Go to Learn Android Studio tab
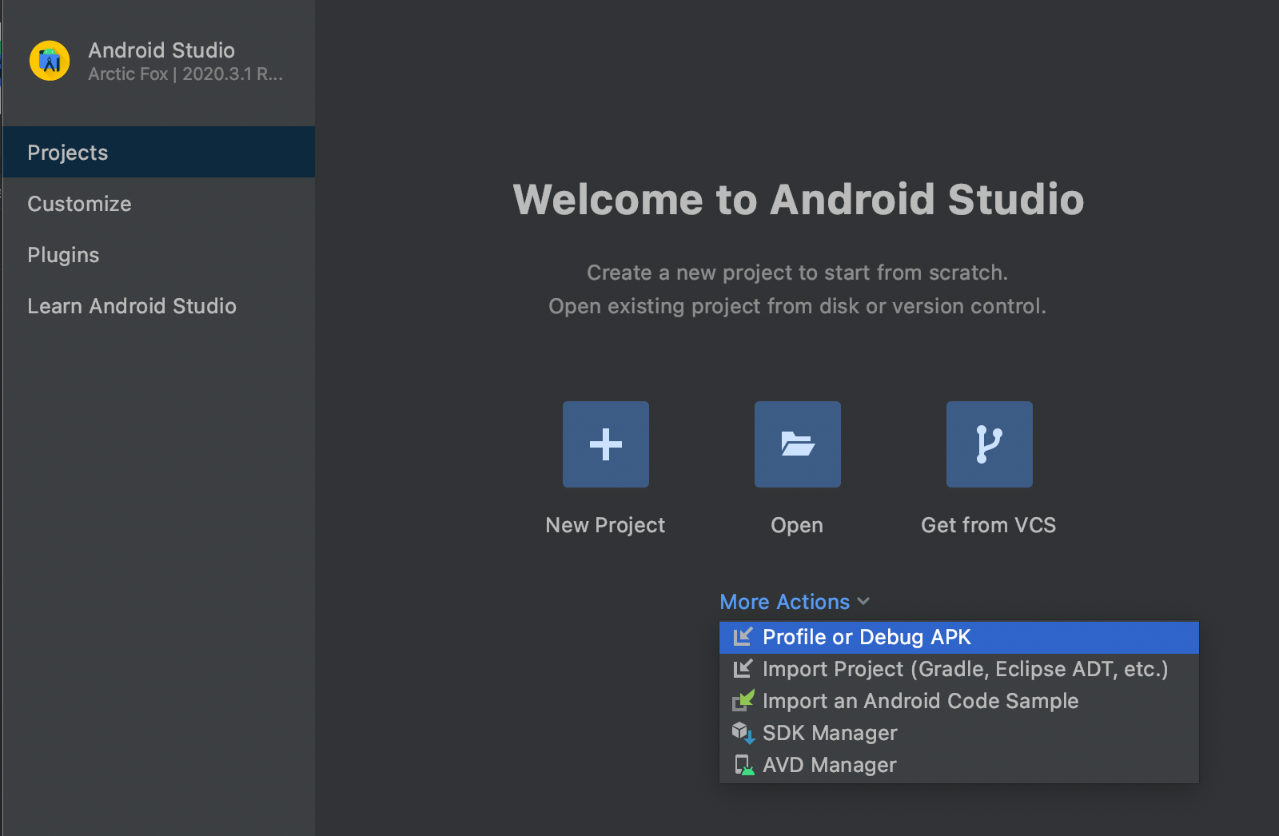 click(158, 305)
